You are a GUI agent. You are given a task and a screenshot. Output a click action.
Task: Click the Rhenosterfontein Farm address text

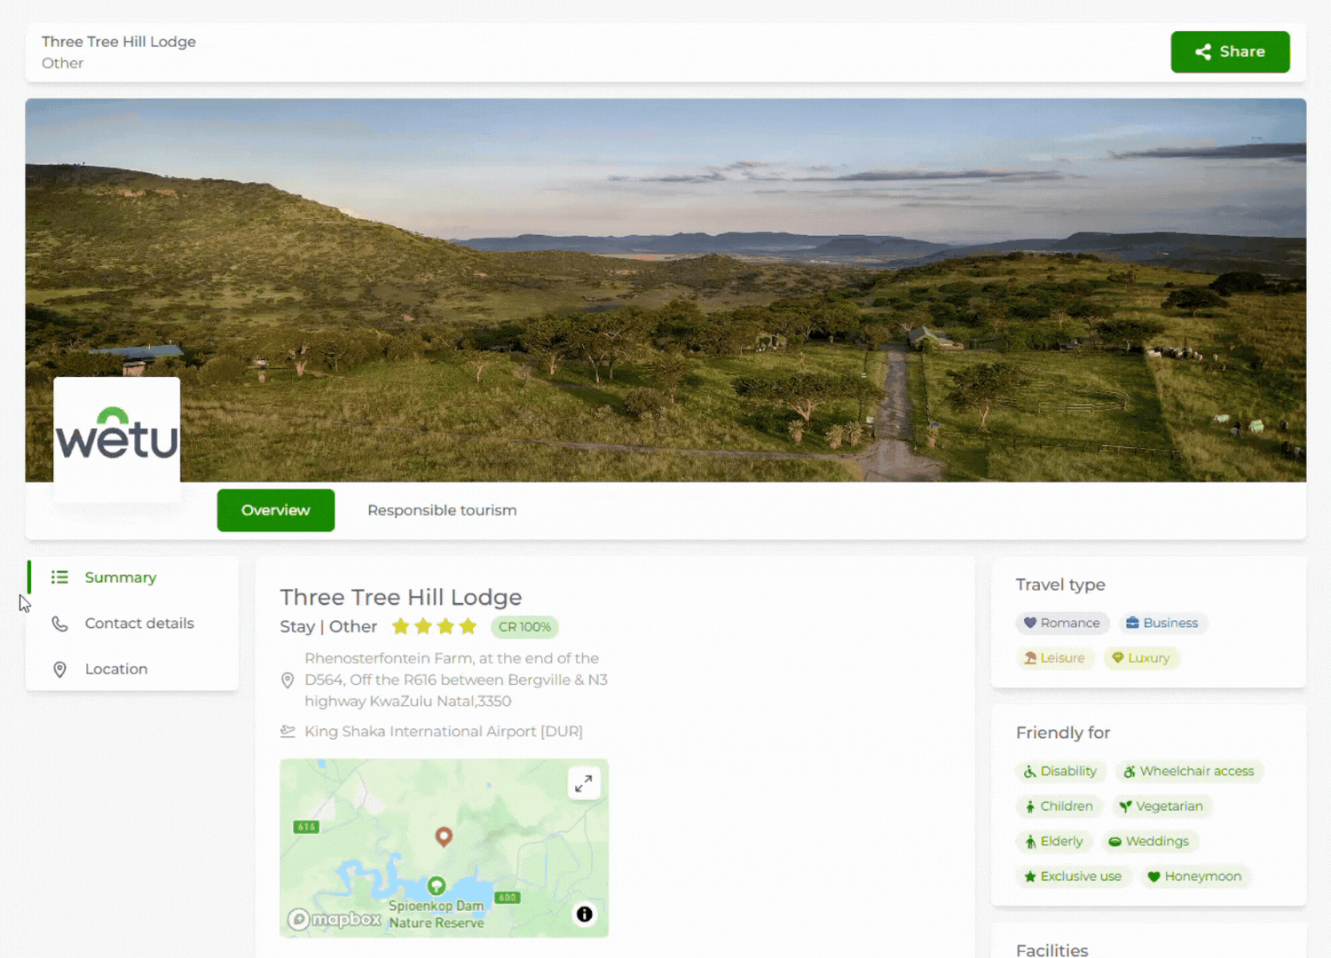point(456,680)
